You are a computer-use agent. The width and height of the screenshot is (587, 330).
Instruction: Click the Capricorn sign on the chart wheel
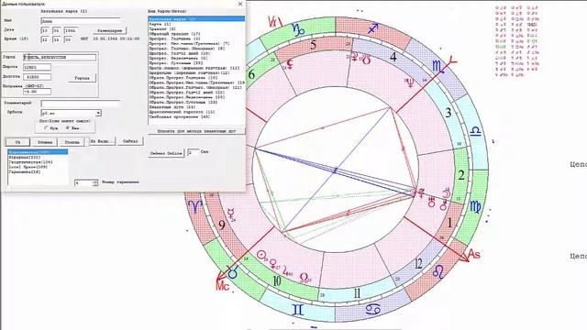tap(298, 29)
